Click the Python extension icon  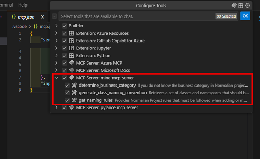(72, 56)
